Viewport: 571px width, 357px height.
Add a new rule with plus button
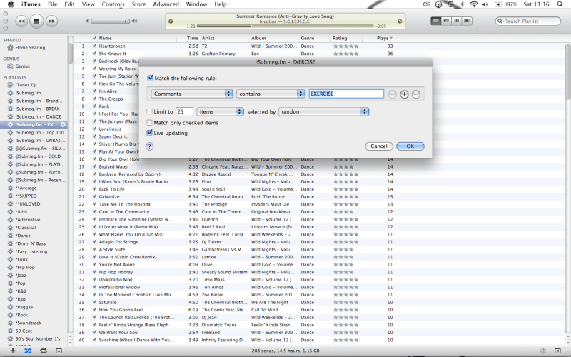click(404, 94)
